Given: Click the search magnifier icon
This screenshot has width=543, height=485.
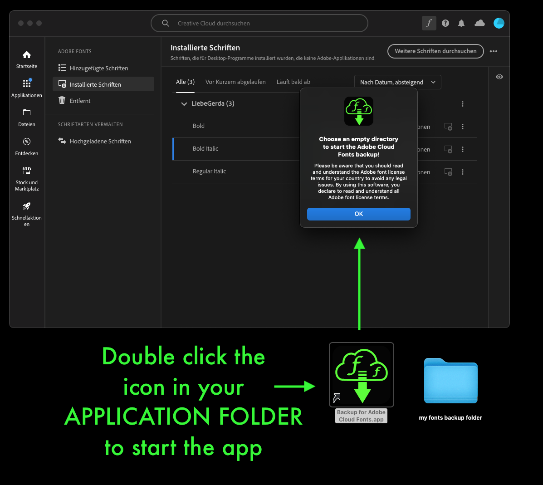Looking at the screenshot, I should click(166, 23).
